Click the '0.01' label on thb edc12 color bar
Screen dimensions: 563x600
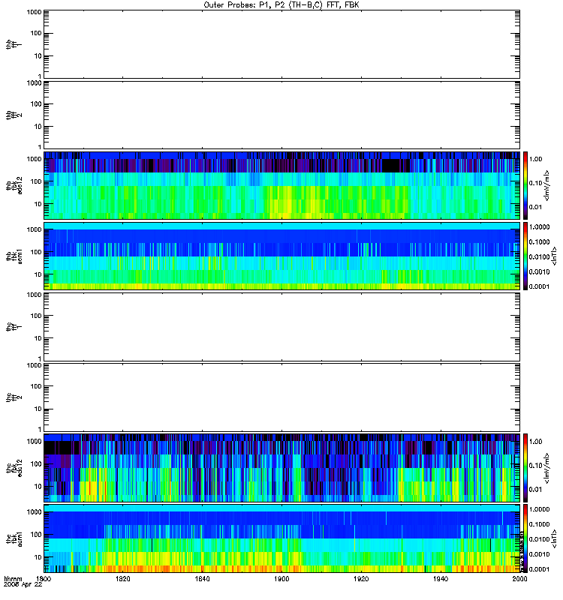tap(535, 207)
